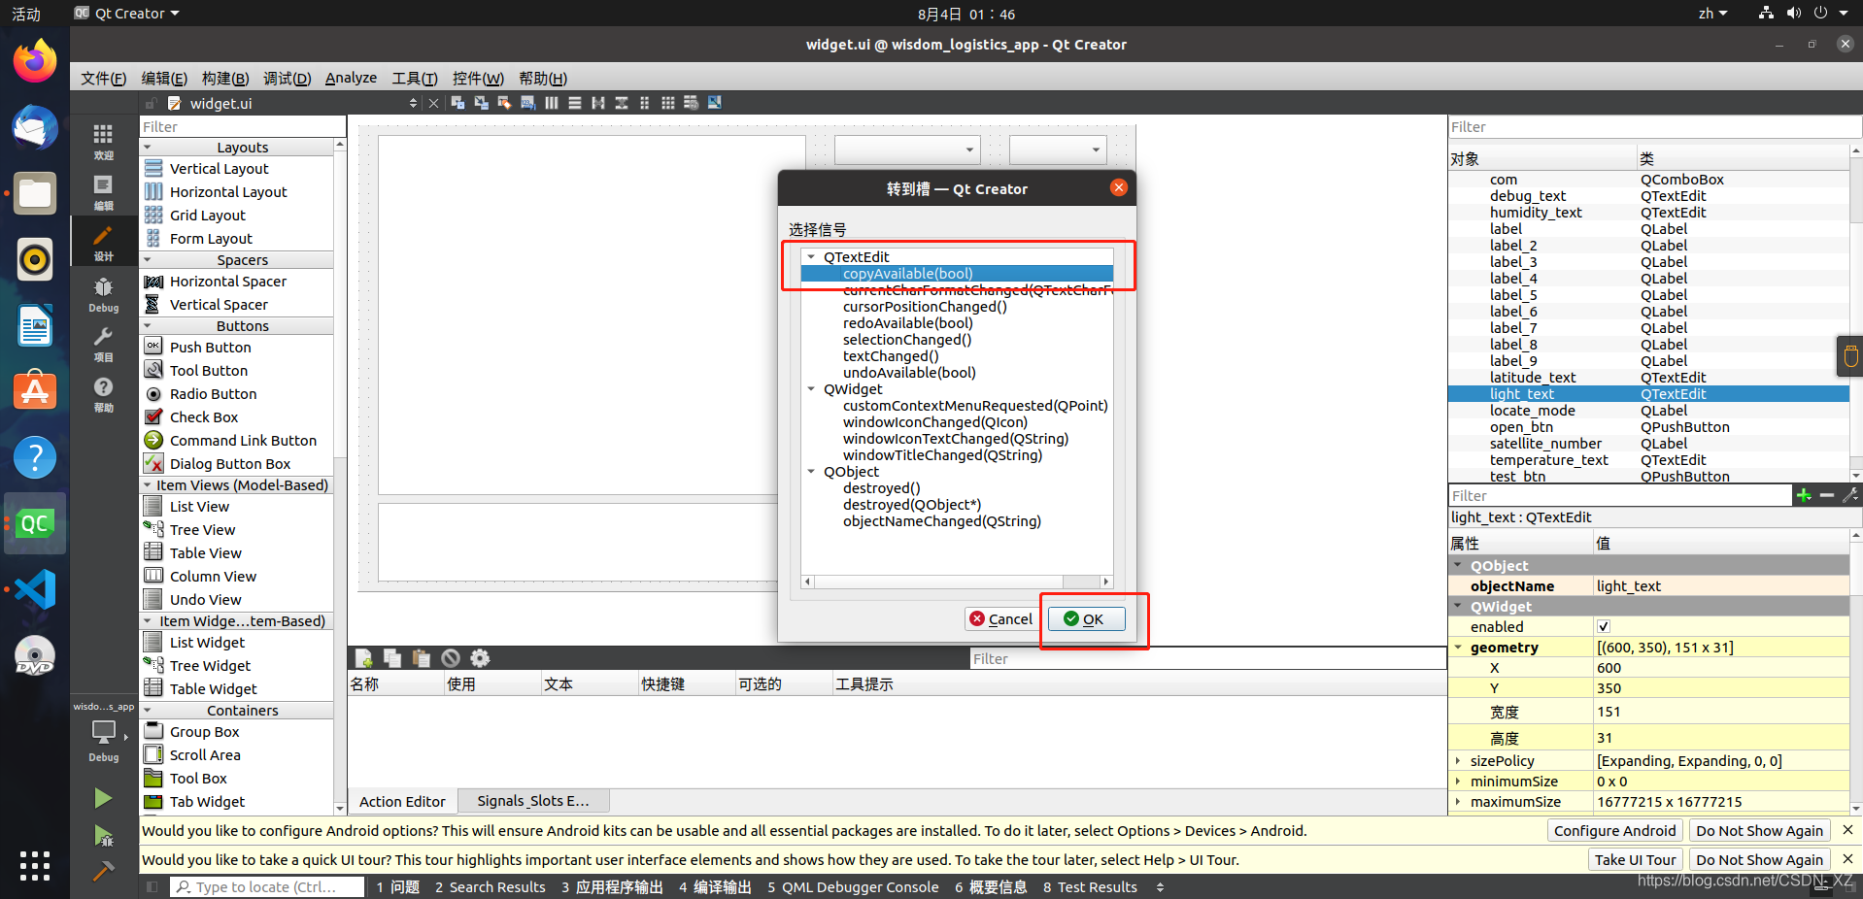
Task: Click the Adjust Size toolbar icon
Action: click(x=714, y=103)
